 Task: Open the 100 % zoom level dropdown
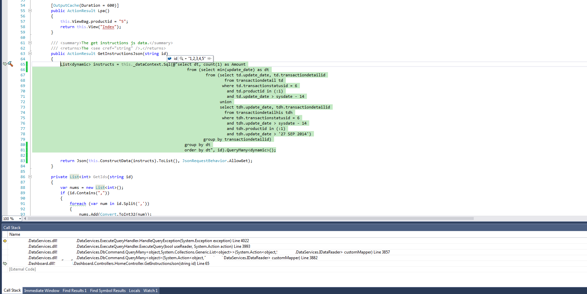pos(20,219)
